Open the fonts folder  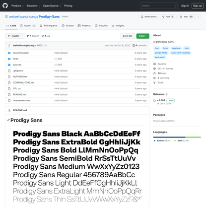coord(15,59)
